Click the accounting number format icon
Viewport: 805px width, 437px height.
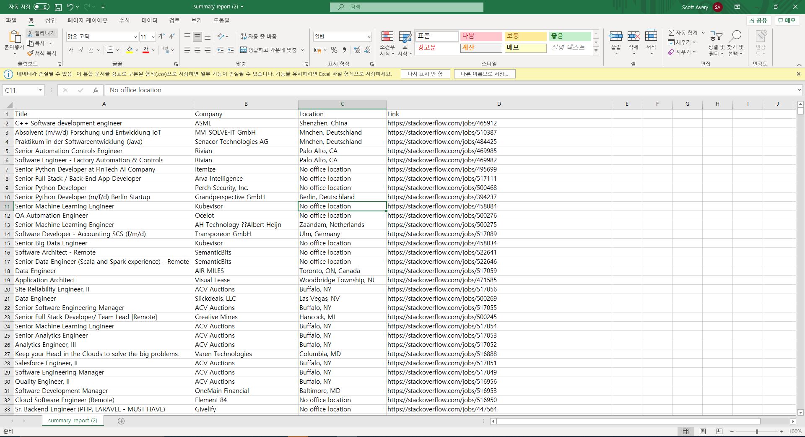click(318, 50)
